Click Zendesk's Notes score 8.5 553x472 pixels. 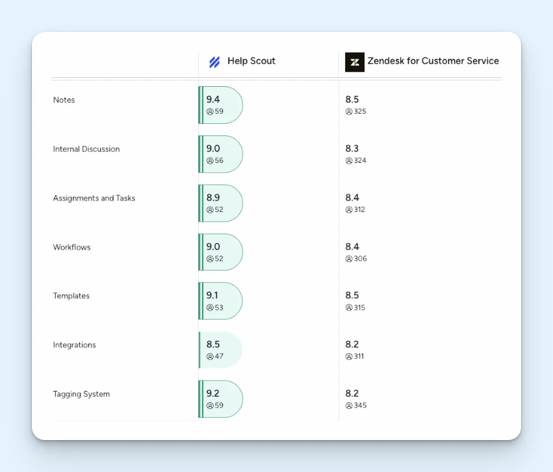(352, 100)
